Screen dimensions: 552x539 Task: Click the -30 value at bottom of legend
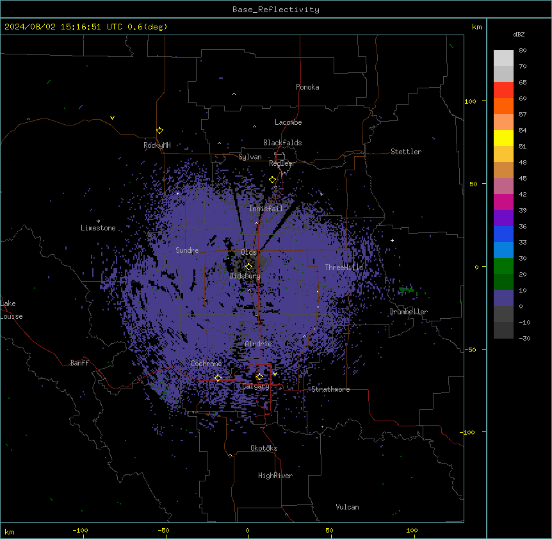524,338
